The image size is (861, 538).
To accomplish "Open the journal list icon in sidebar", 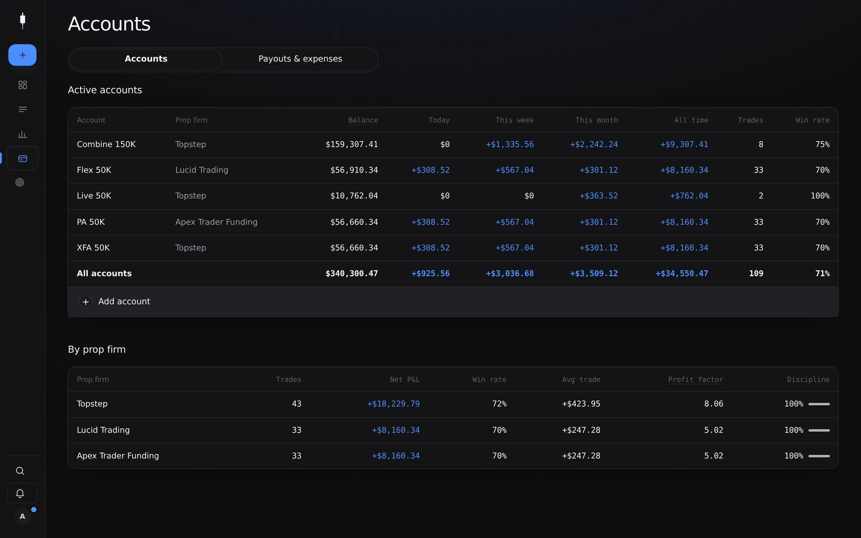I will pos(23,109).
